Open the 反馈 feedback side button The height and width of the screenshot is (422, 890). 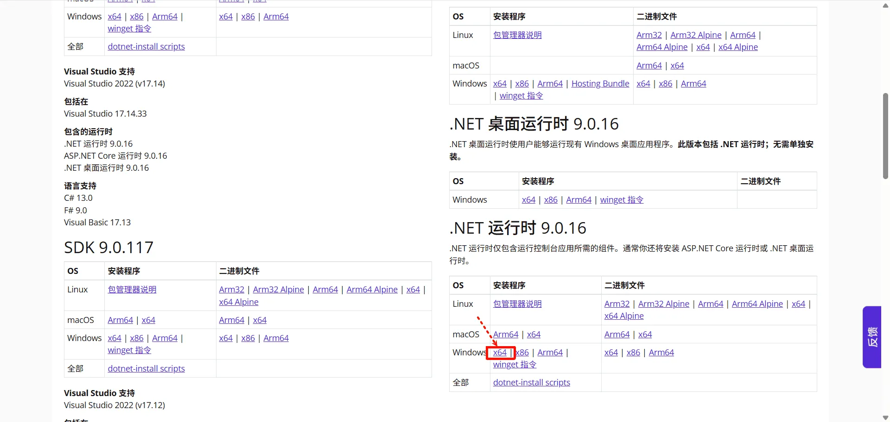click(x=871, y=337)
